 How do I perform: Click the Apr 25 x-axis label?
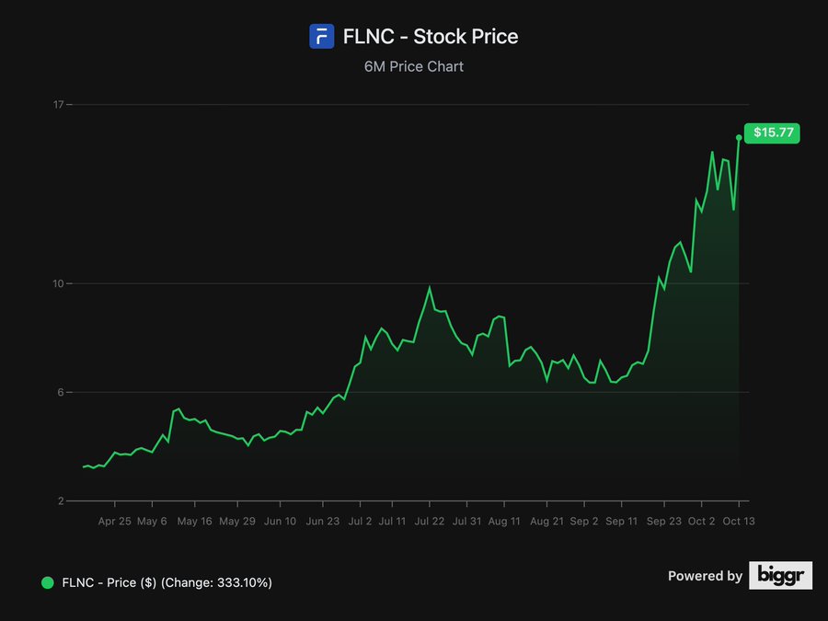114,521
